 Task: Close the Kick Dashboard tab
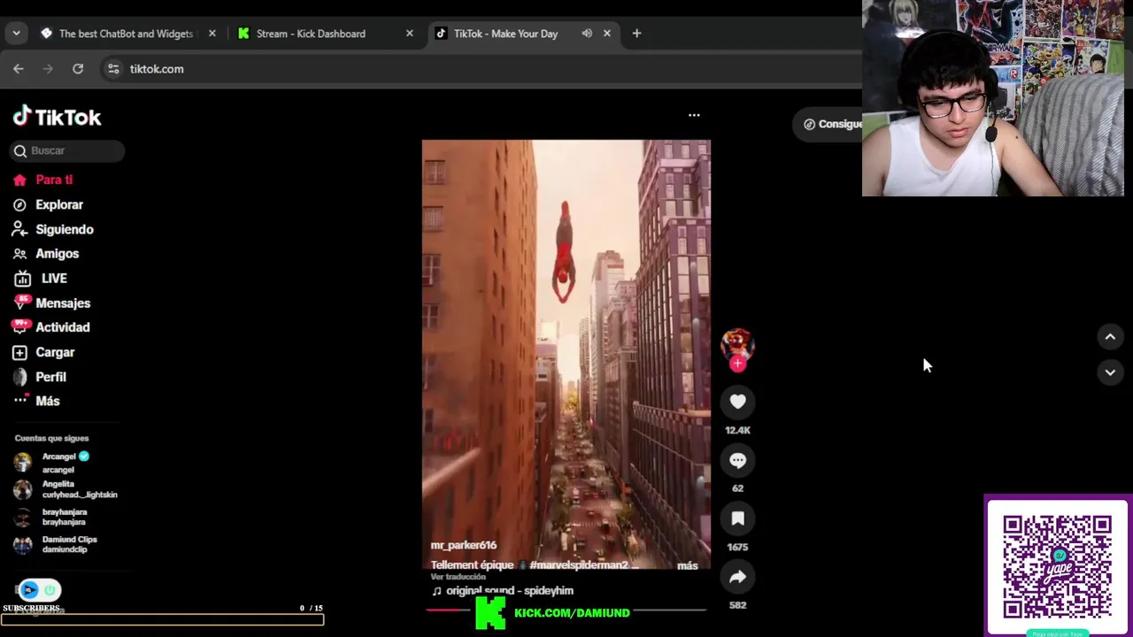tap(409, 34)
